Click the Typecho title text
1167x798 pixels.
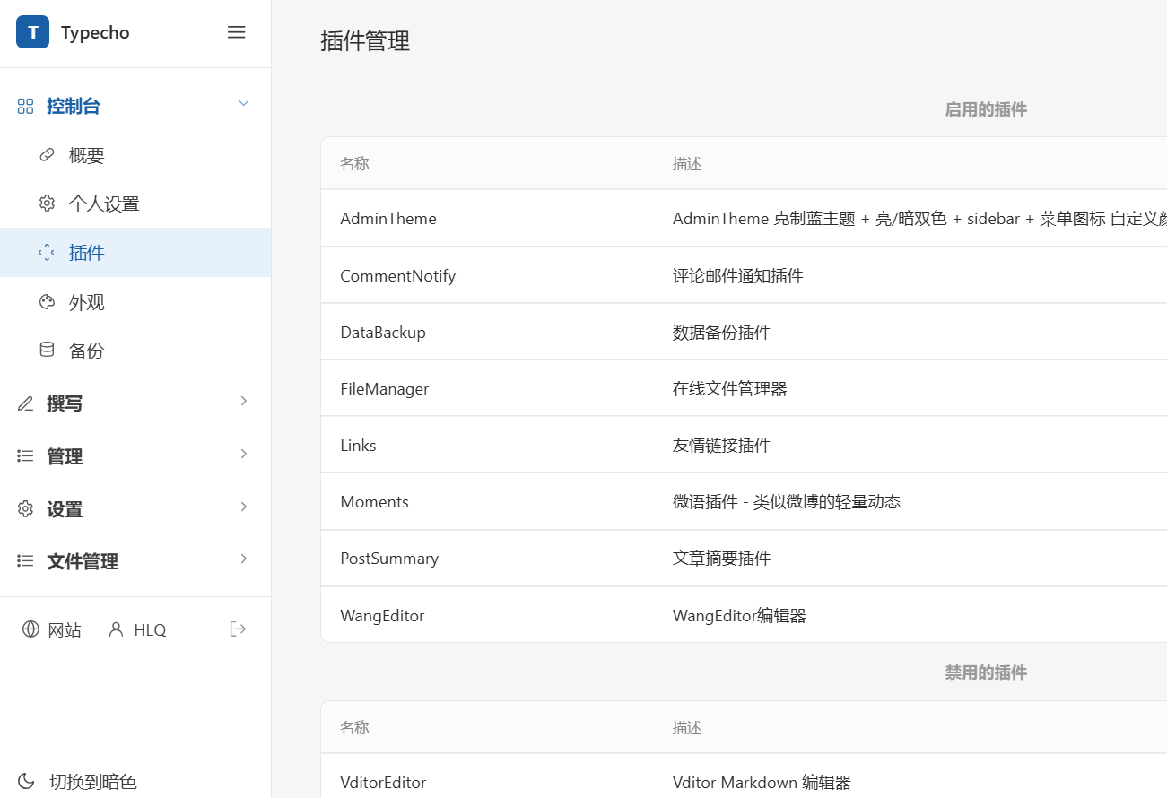pyautogui.click(x=95, y=33)
